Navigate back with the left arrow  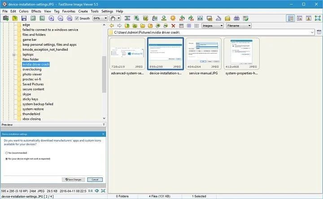[112, 26]
